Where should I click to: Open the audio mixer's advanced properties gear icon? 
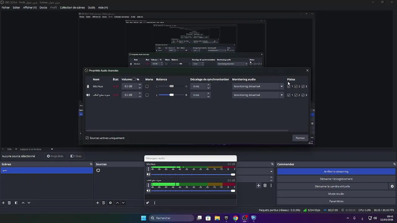tap(148, 203)
